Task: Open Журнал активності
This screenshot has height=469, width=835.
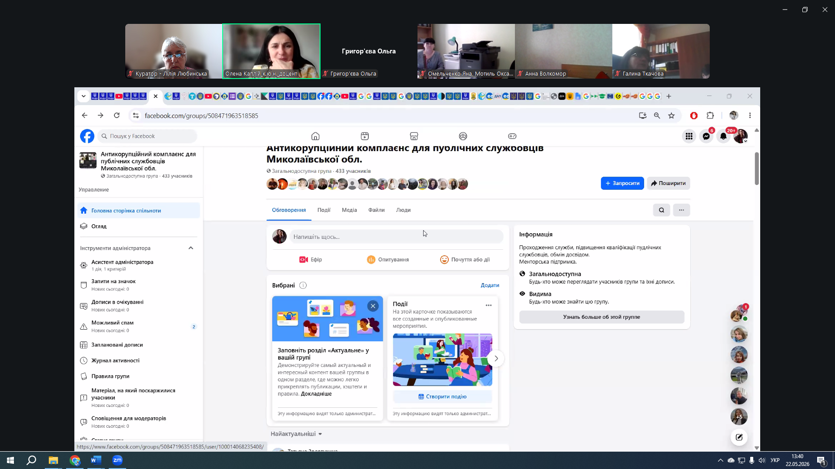Action: [139, 360]
